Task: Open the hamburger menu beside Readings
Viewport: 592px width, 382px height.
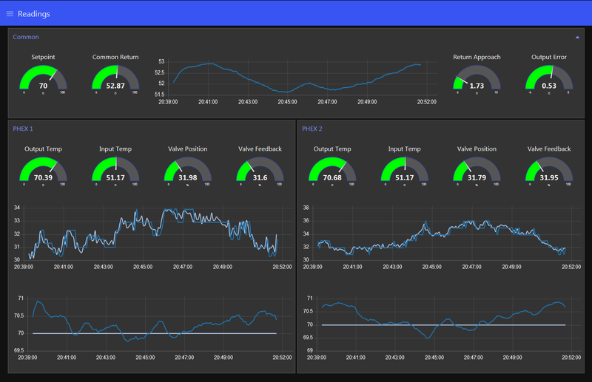Action: point(10,14)
